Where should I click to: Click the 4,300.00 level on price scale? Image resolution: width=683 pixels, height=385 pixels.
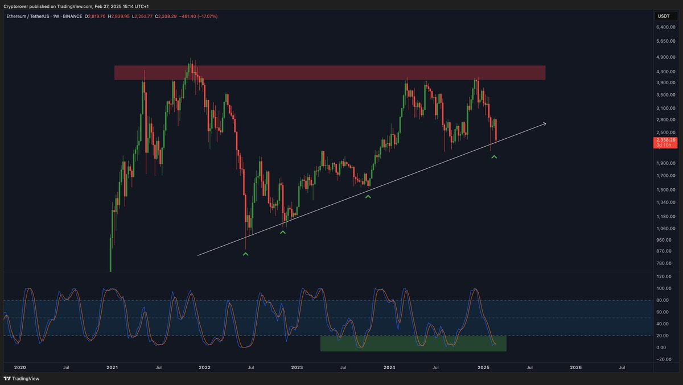pos(665,72)
